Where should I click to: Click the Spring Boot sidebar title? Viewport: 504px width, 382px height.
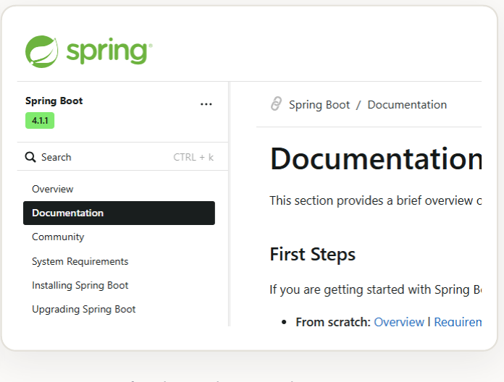54,101
